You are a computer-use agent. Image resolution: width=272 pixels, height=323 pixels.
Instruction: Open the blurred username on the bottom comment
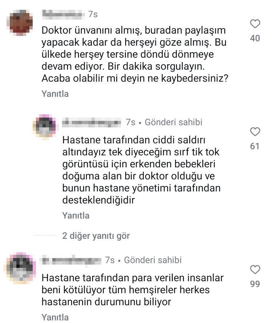click(72, 260)
